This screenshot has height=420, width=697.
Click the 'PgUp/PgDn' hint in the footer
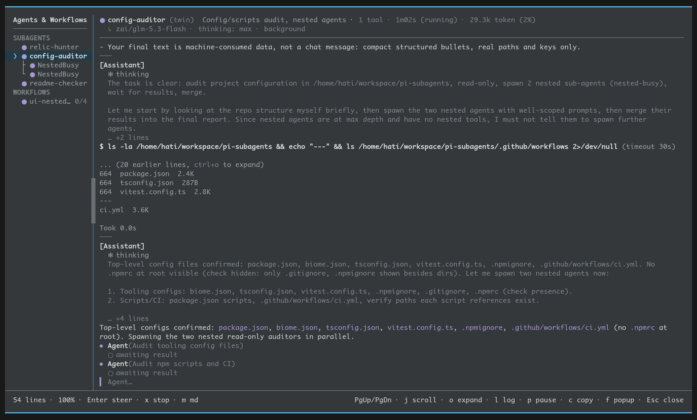[373, 400]
